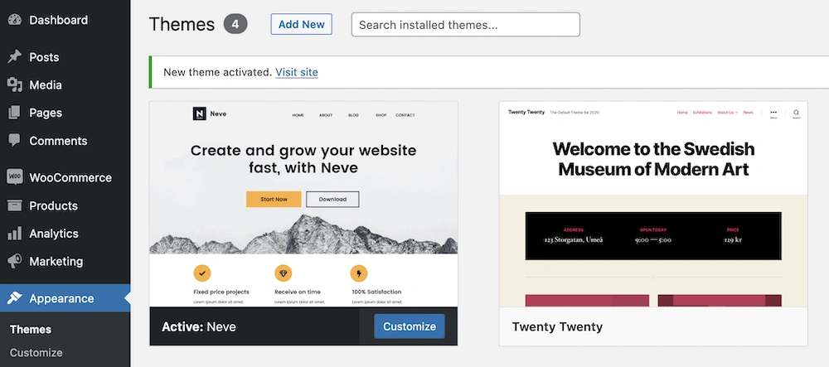The width and height of the screenshot is (829, 367).
Task: Click the Twenty Twenty theme name
Action: coord(557,326)
